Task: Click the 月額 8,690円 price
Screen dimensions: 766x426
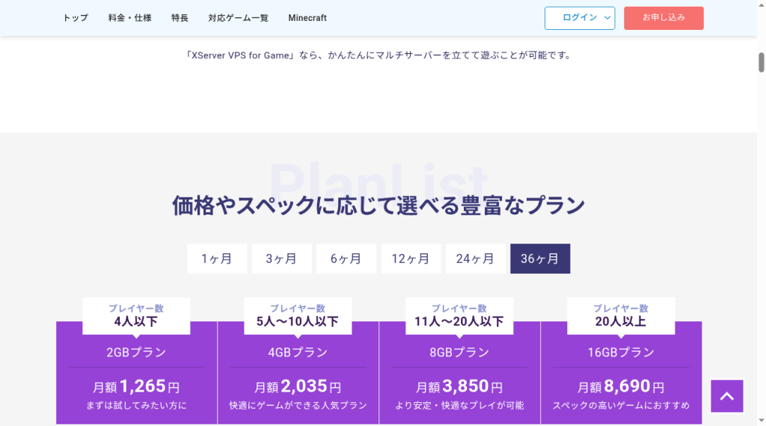Action: pyautogui.click(x=621, y=386)
